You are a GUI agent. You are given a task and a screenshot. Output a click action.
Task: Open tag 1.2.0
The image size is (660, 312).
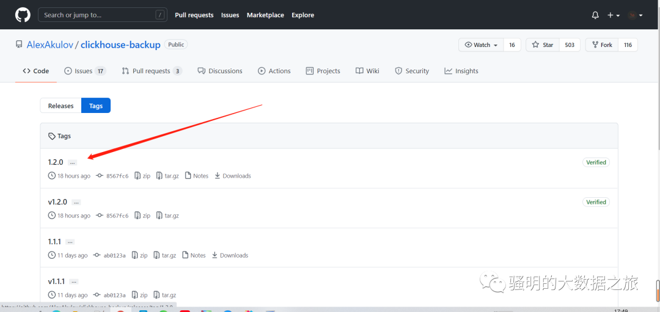(56, 162)
